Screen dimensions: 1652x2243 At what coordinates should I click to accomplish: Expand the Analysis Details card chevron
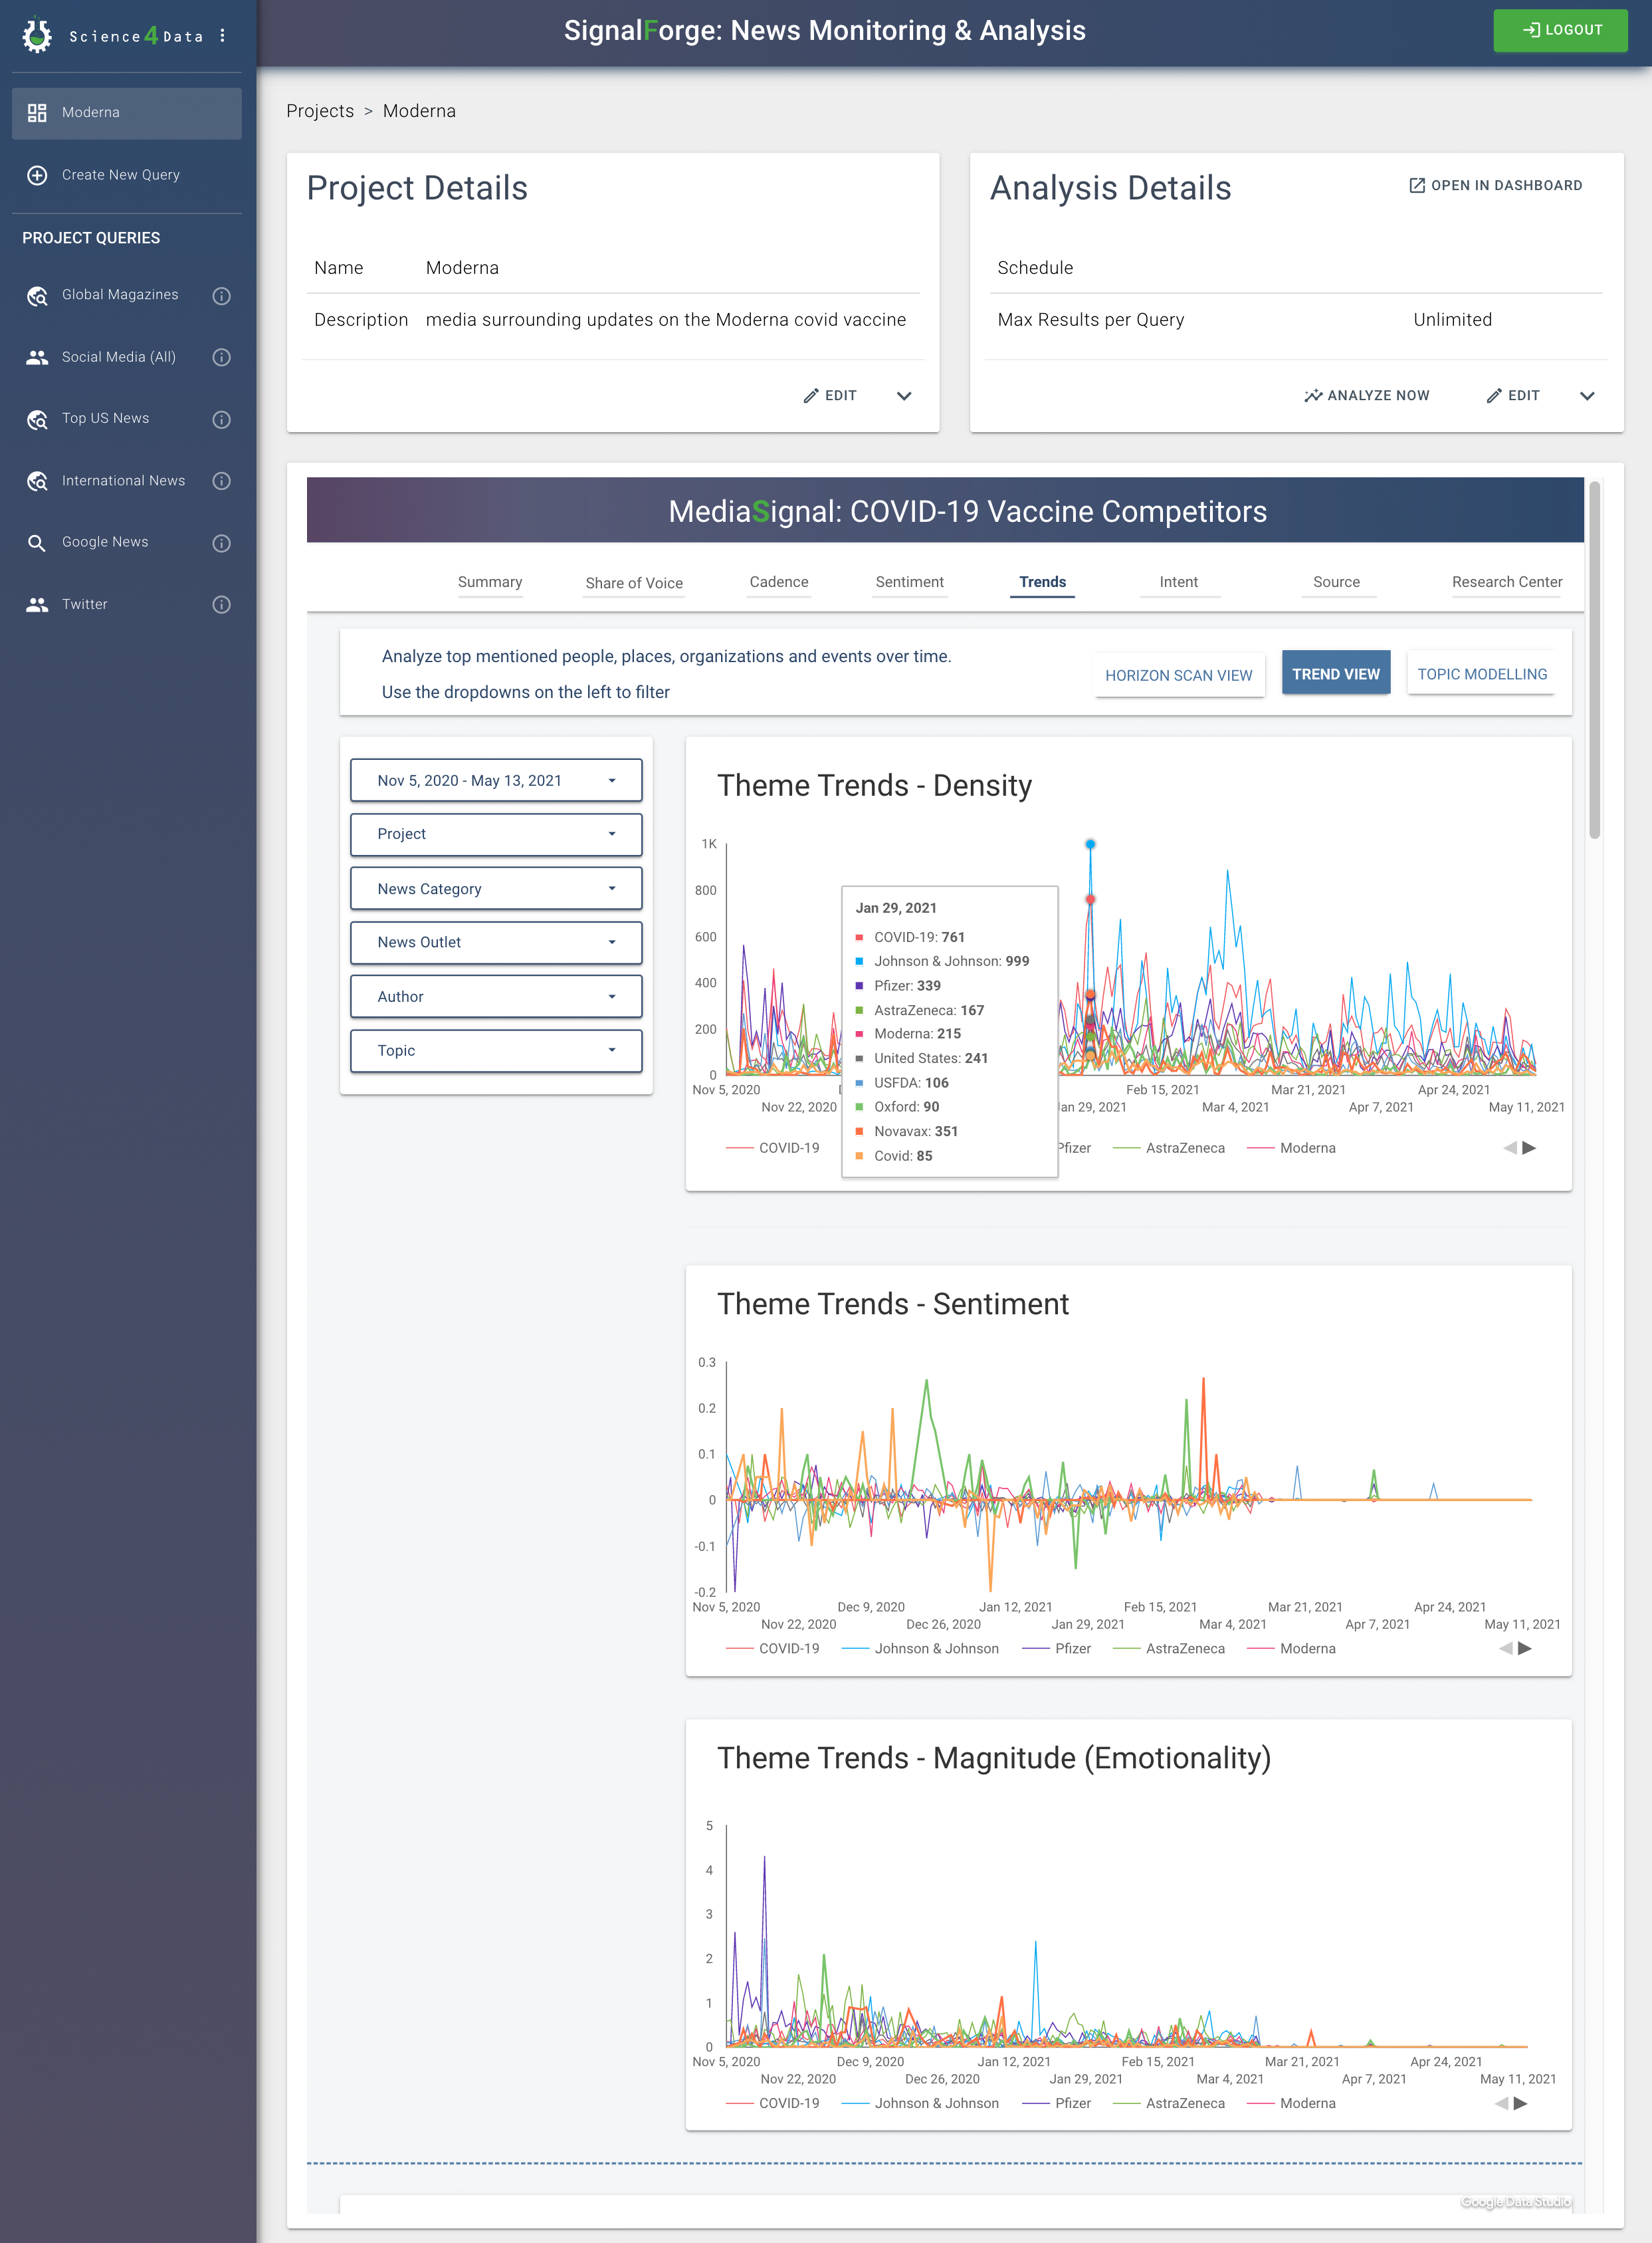coord(1587,396)
